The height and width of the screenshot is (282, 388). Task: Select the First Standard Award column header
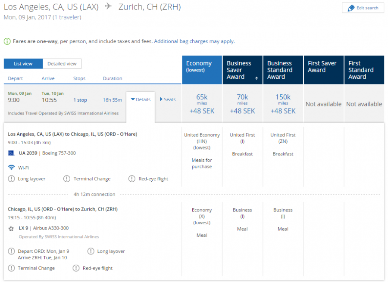click(364, 70)
